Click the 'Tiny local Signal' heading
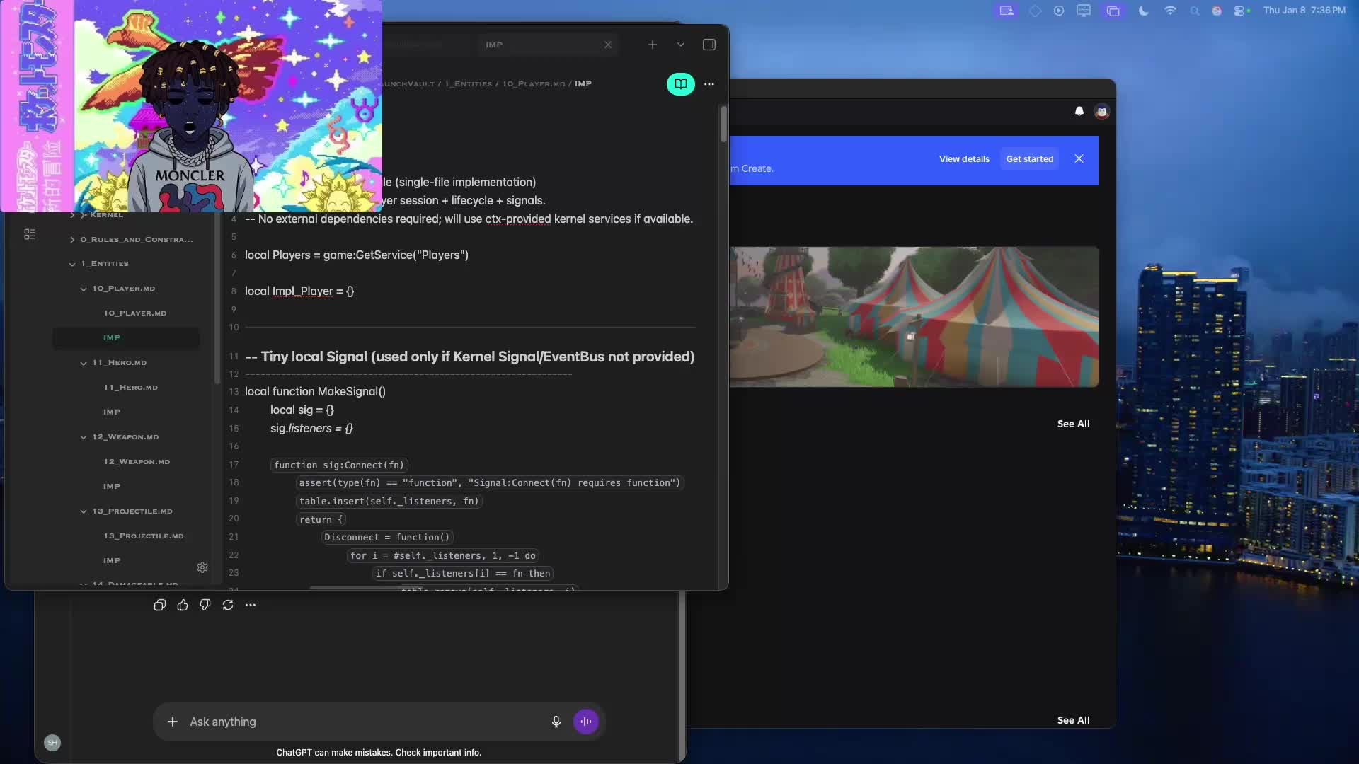 tap(469, 357)
